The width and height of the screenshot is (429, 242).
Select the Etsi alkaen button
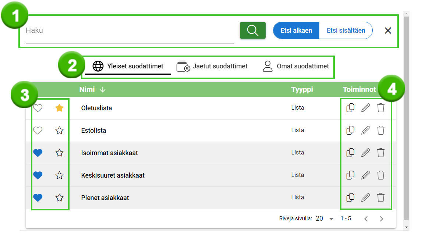(296, 31)
